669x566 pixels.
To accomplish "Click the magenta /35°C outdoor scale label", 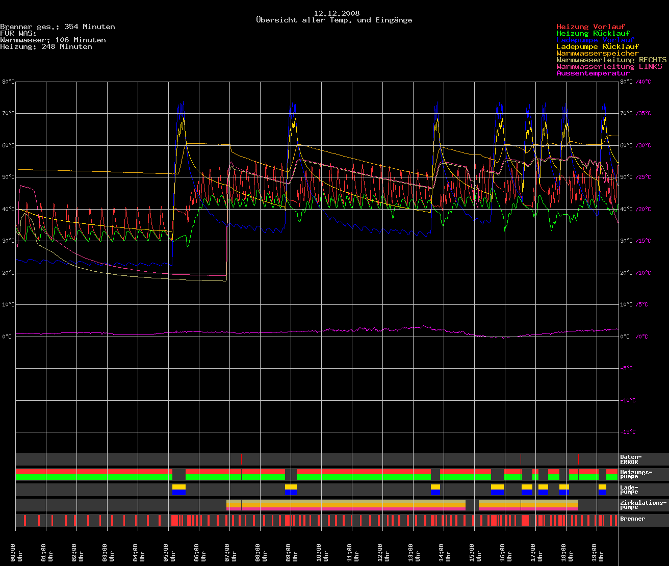I will [x=644, y=113].
